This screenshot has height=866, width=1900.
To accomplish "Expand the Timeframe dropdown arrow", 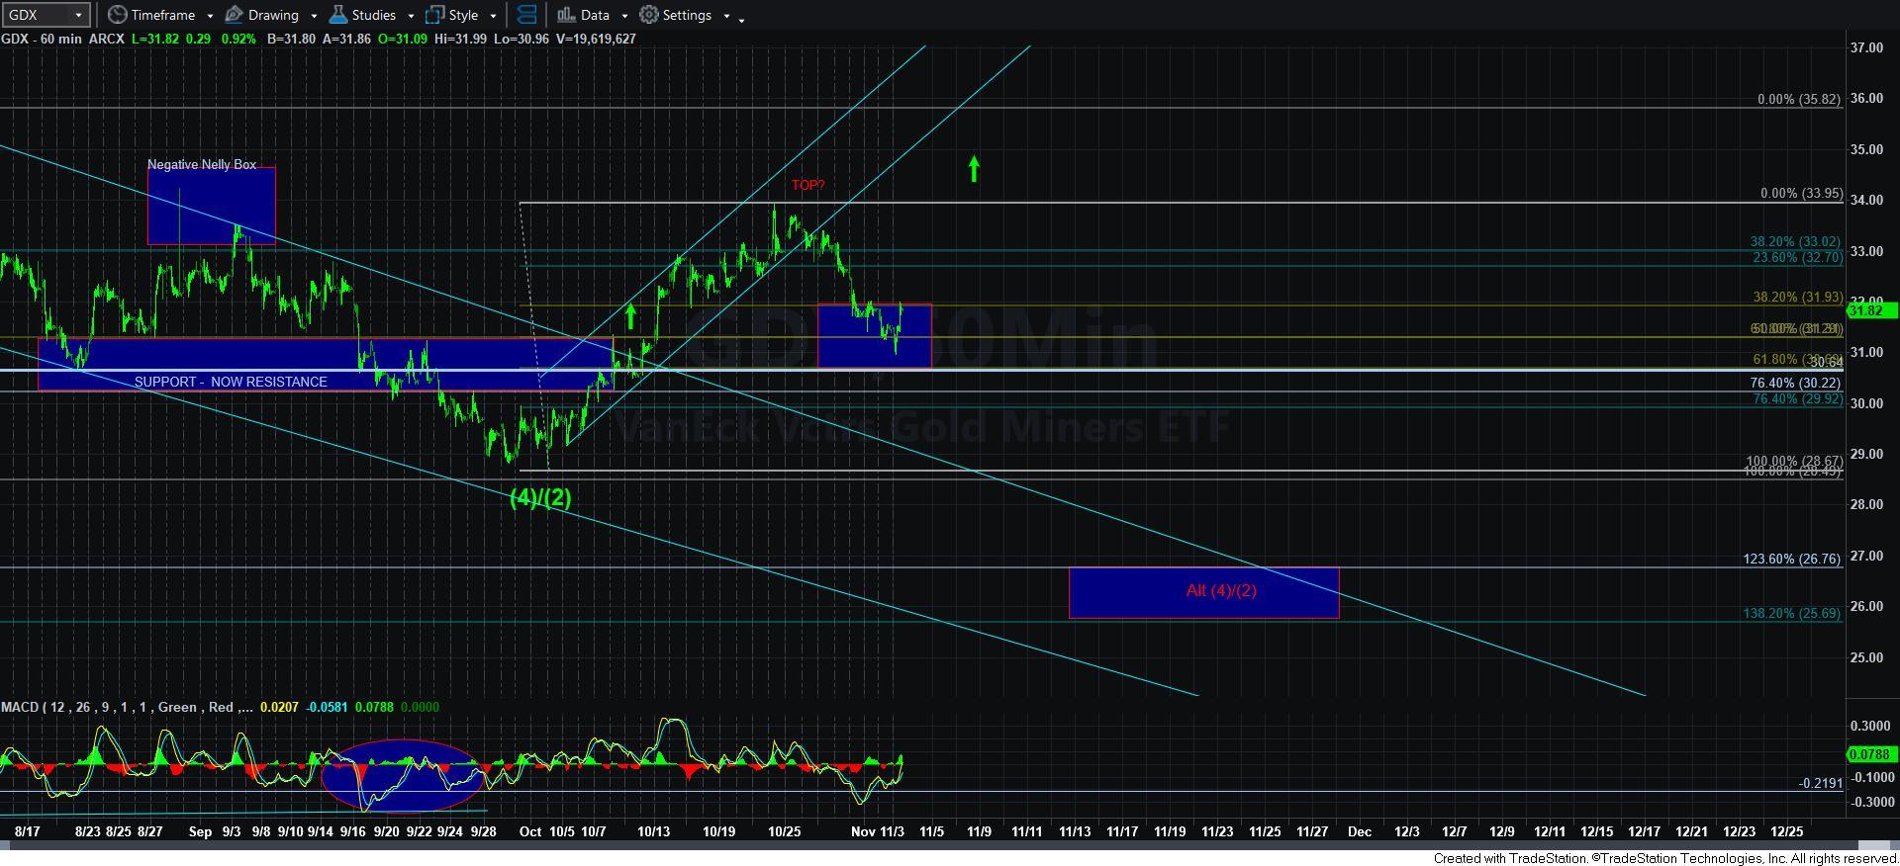I will click(210, 16).
